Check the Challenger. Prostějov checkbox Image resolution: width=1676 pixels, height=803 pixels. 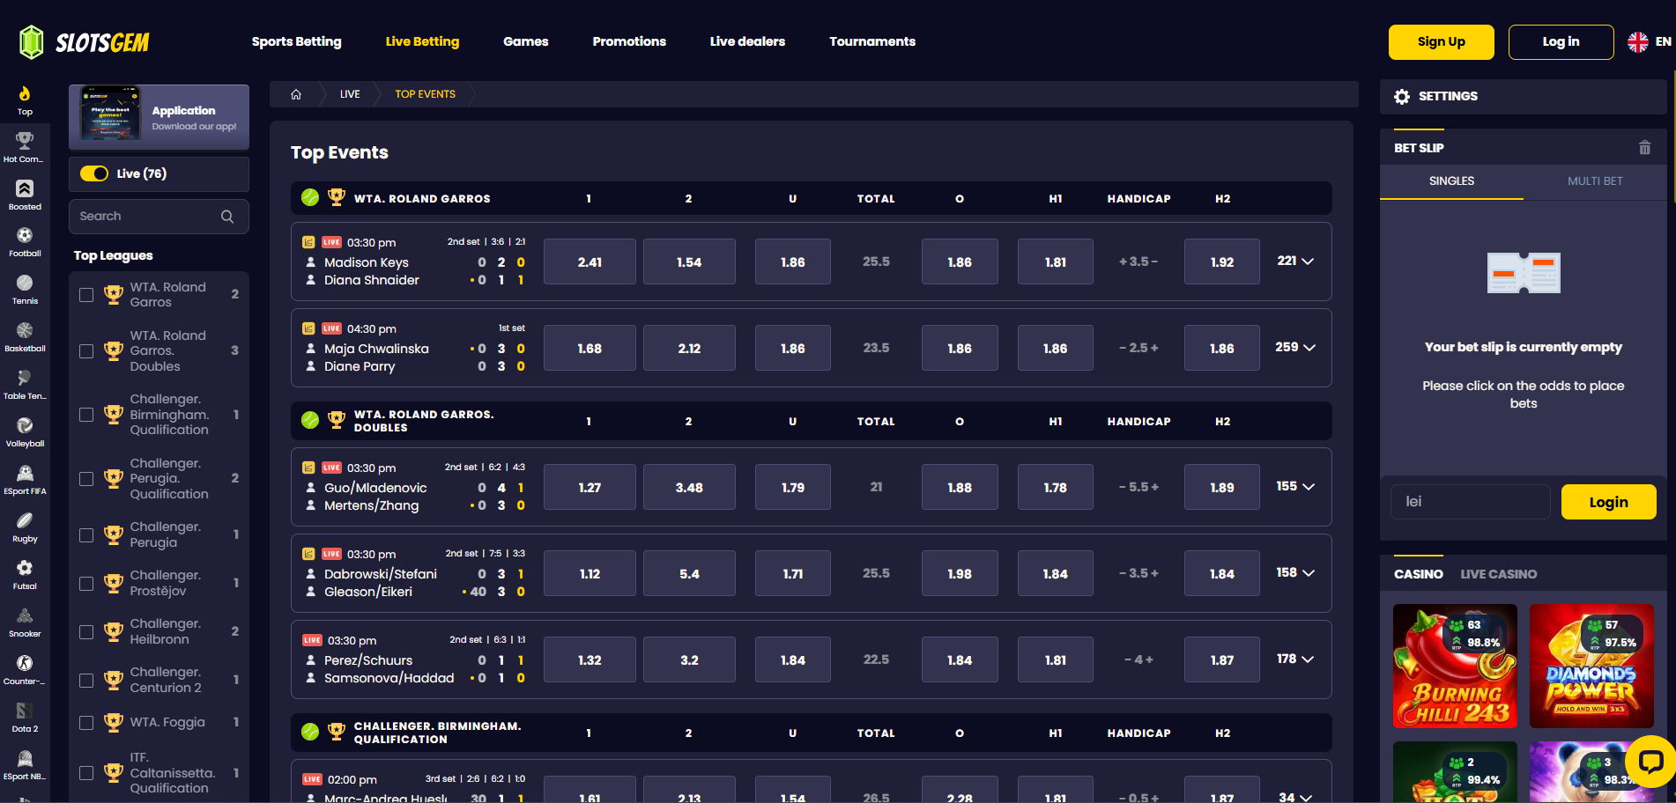[86, 584]
